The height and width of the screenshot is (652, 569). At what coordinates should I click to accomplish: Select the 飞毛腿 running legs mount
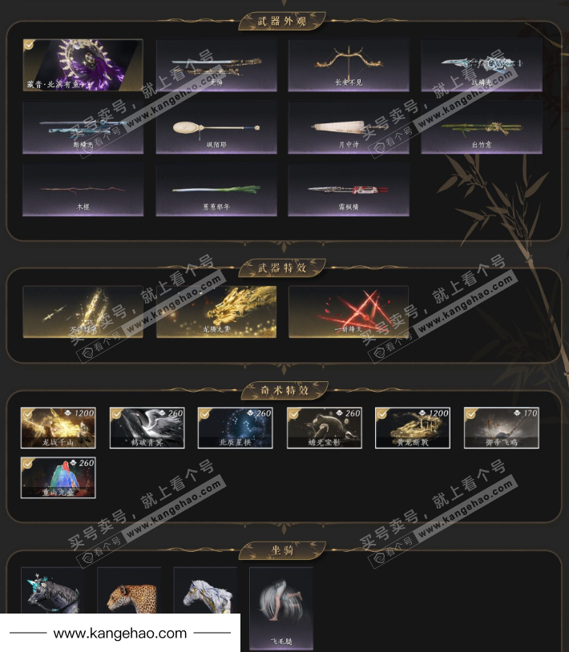(281, 608)
